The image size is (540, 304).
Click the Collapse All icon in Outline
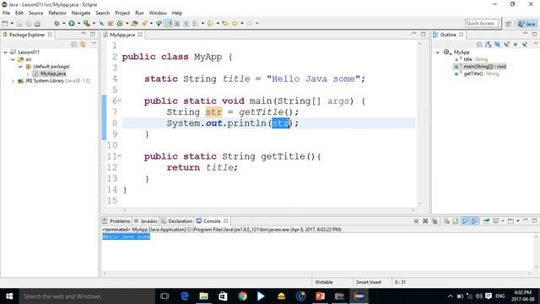[x=479, y=45]
